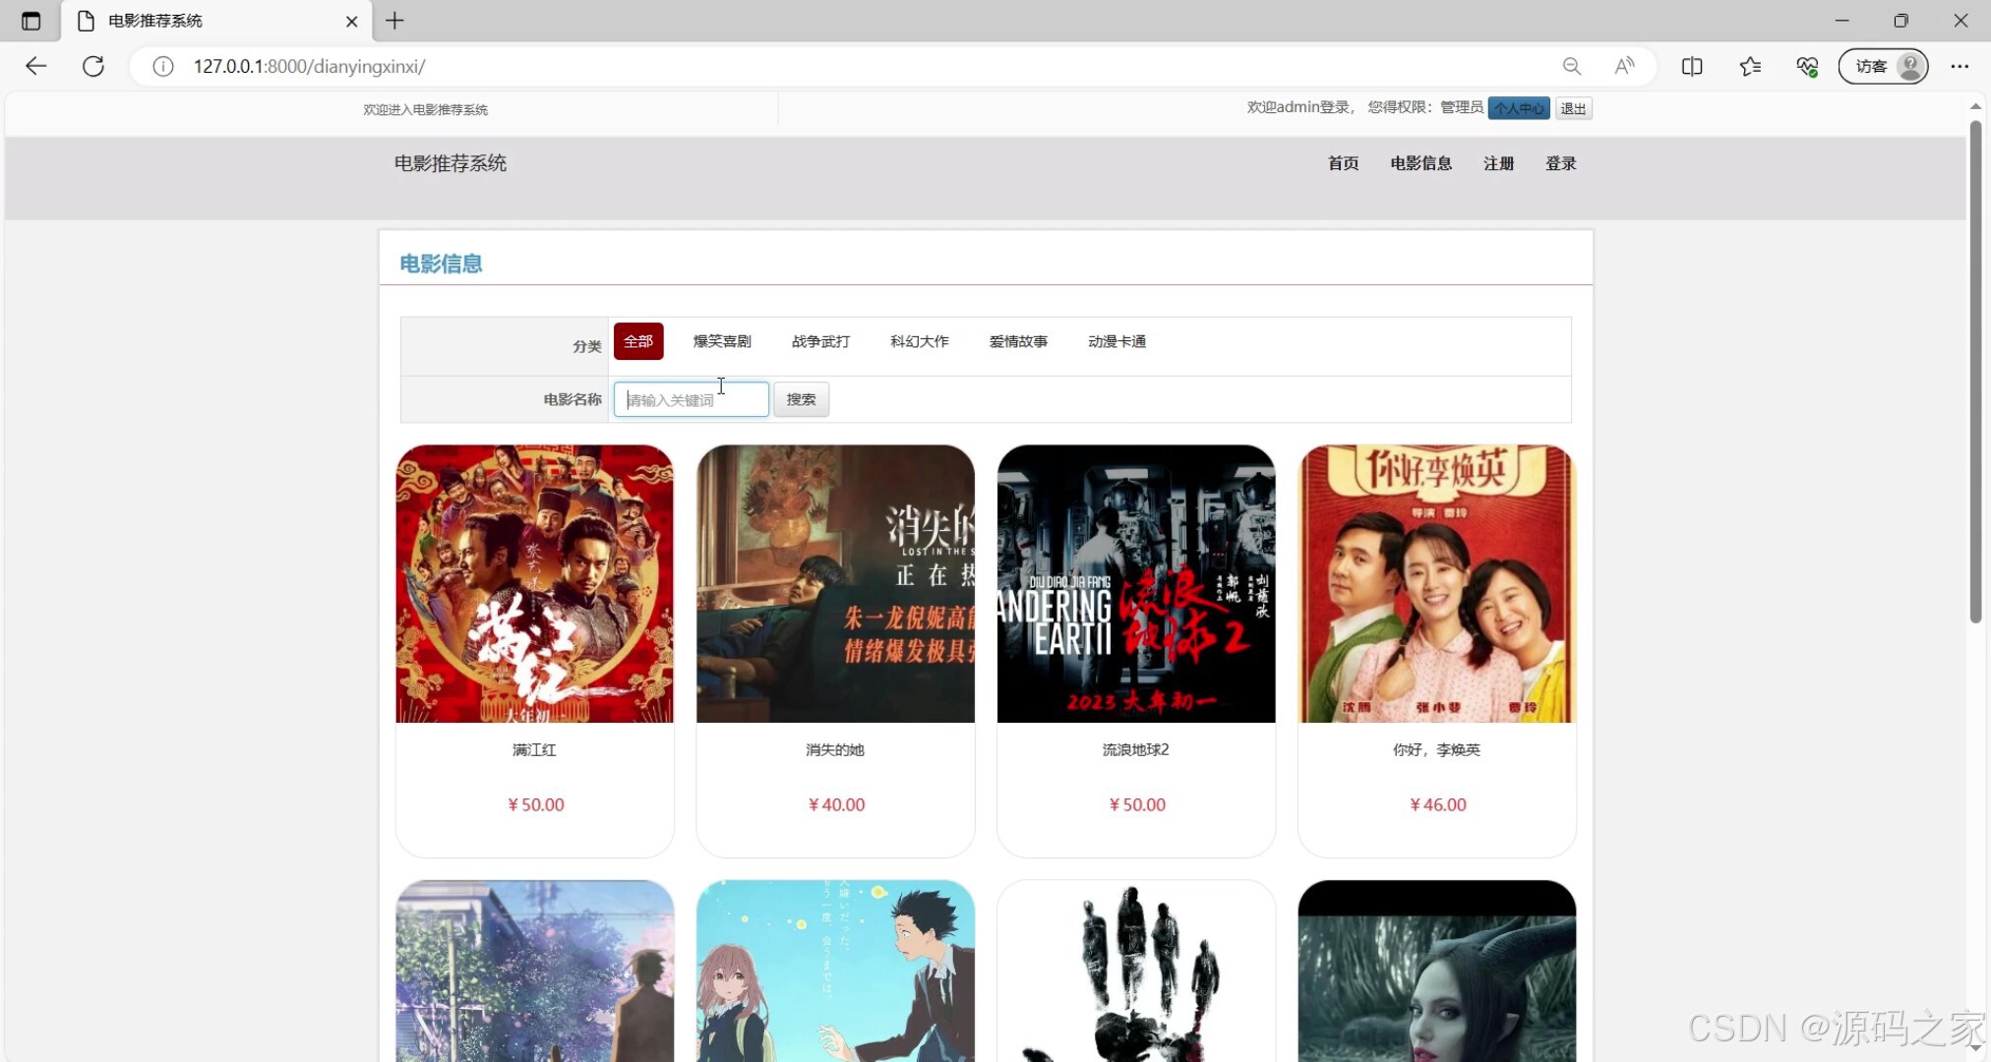Viewport: 1991px width, 1062px height.
Task: Open the browser settings and more menu
Action: tap(1960, 66)
